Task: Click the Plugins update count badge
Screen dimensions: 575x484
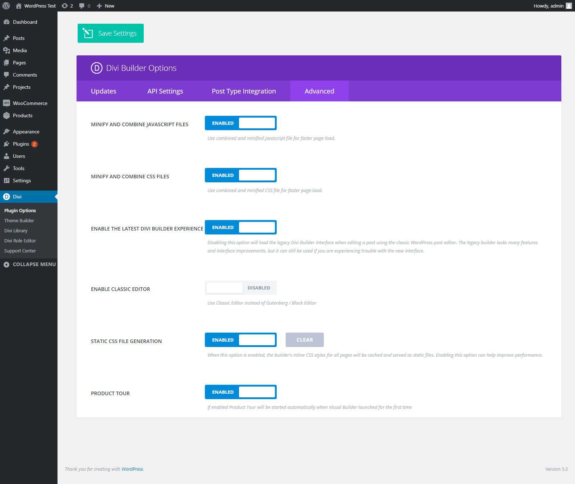Action: [x=34, y=144]
